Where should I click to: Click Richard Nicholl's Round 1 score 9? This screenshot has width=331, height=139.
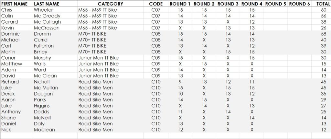point(180,82)
